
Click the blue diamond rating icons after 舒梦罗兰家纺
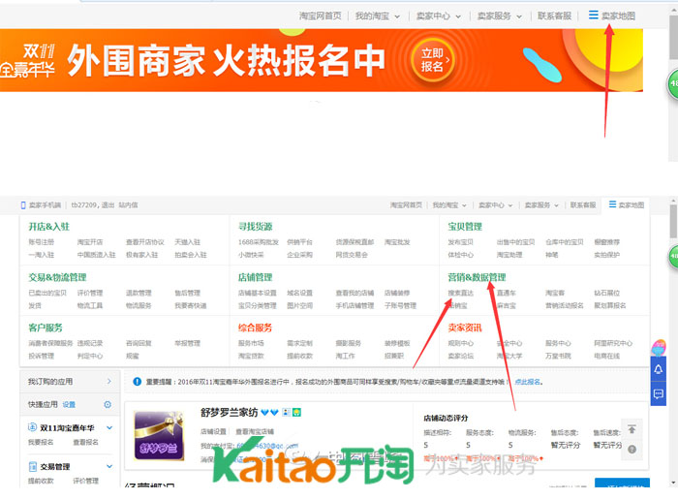(269, 412)
